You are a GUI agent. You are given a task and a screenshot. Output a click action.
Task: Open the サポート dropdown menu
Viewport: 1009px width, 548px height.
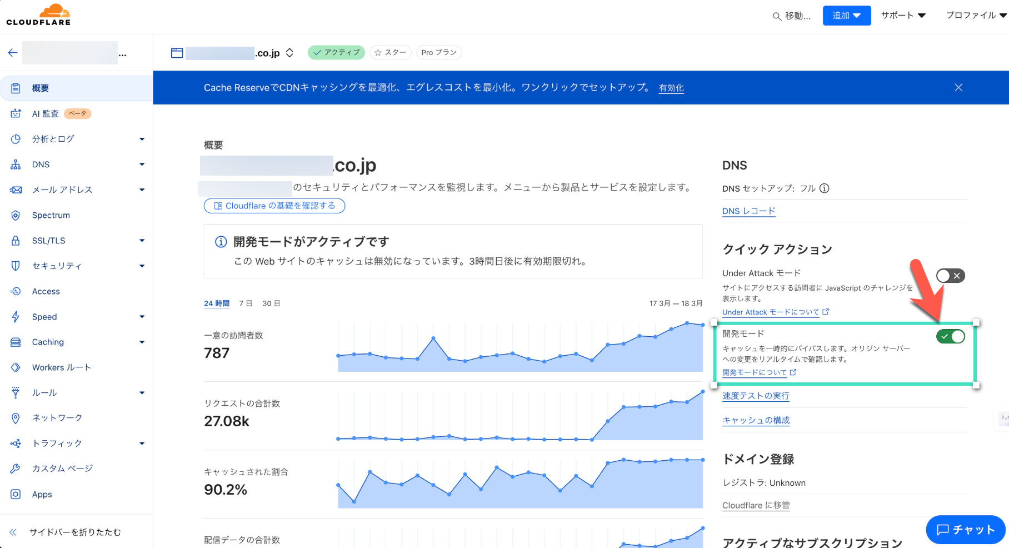click(x=903, y=16)
